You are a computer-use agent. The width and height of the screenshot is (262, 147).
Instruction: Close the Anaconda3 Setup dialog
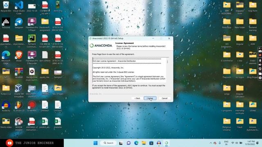169,38
